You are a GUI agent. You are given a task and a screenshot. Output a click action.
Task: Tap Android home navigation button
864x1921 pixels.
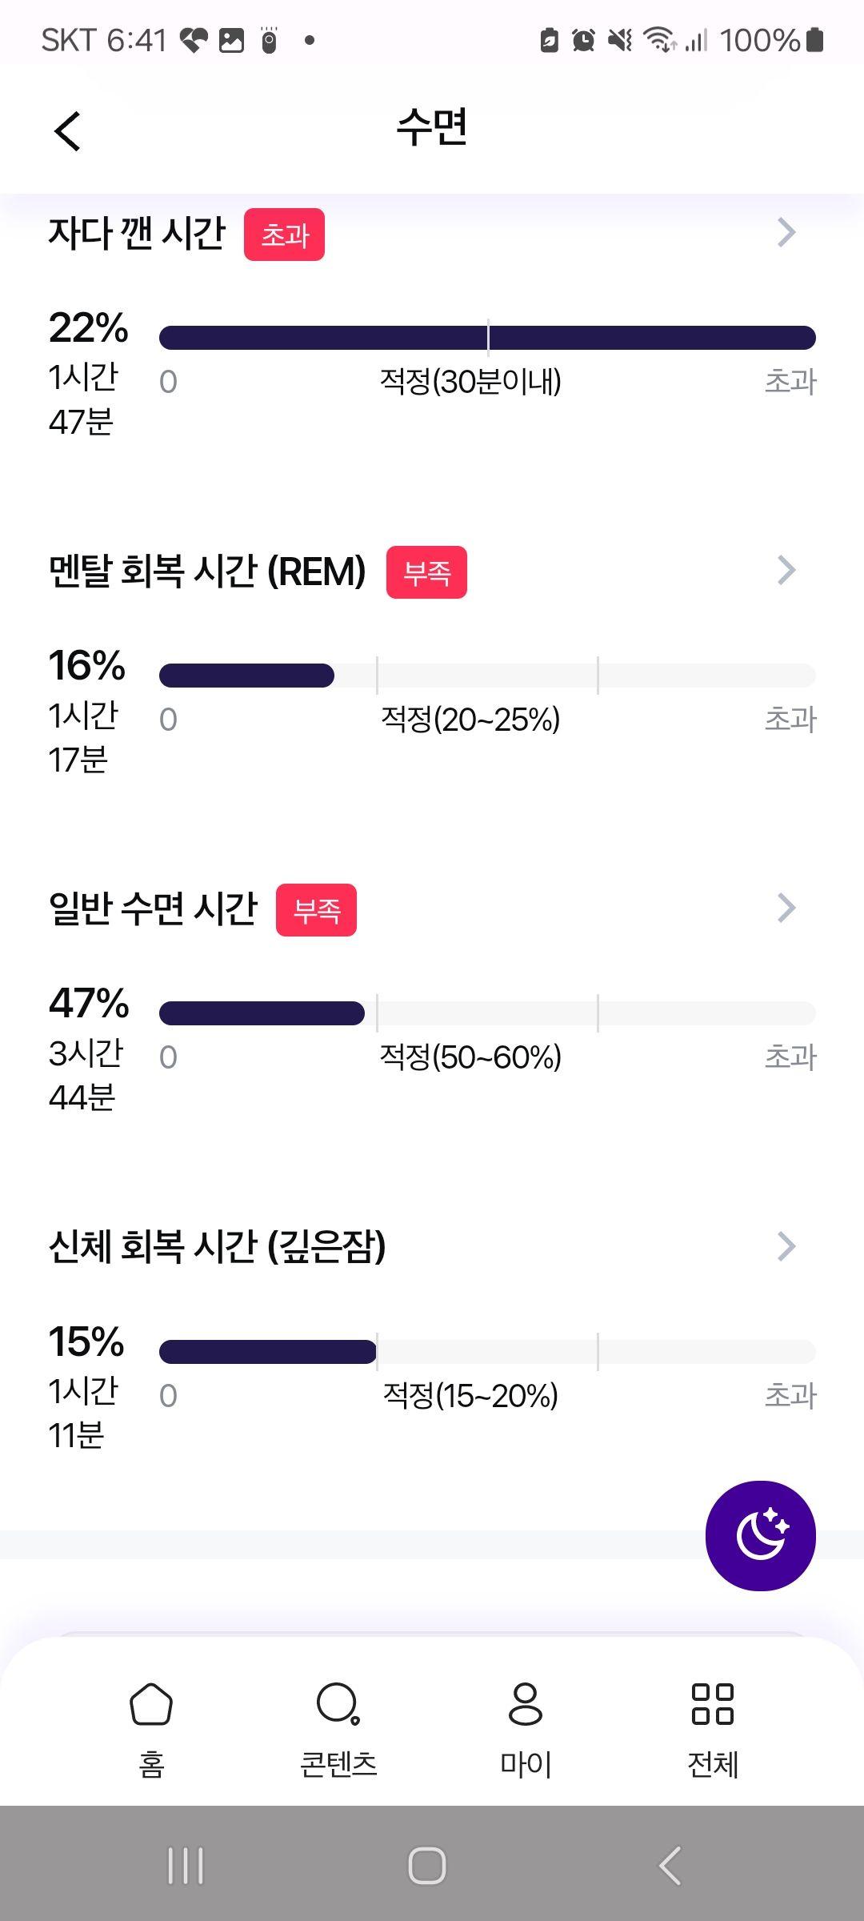tap(427, 1866)
